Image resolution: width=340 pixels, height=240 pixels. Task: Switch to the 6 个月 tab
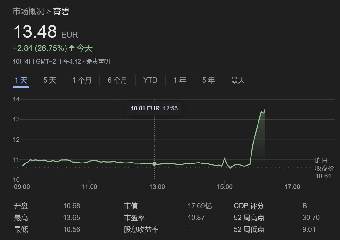(117, 80)
